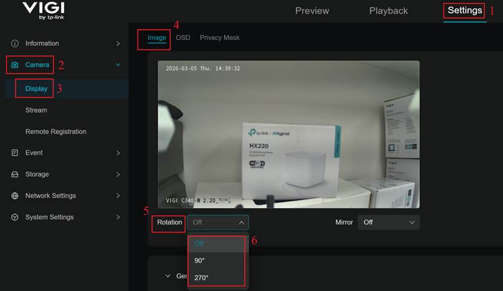The width and height of the screenshot is (503, 291).
Task: Click the Camera icon in sidebar
Action: (15, 65)
